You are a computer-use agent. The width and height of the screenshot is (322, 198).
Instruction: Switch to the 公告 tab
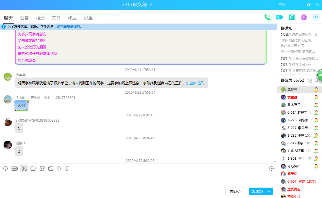tap(24, 18)
